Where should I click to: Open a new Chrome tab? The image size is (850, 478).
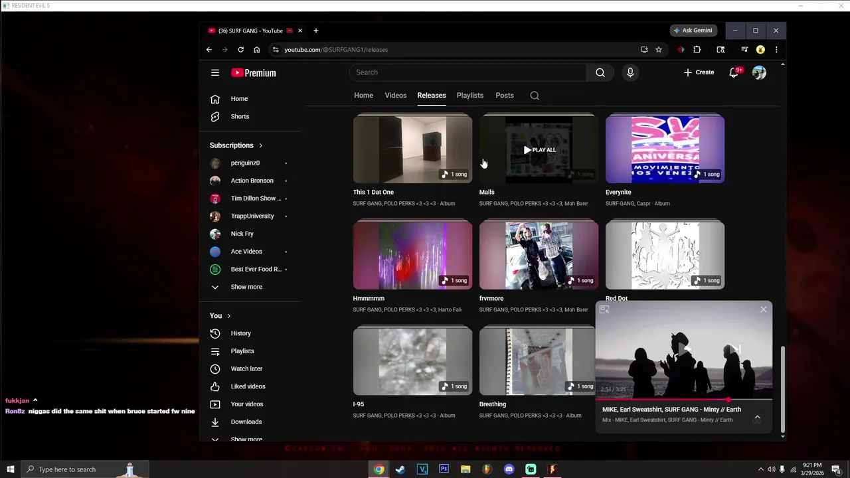[x=316, y=31]
